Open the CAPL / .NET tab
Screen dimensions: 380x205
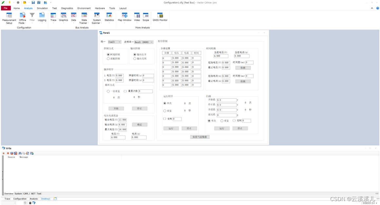[x=29, y=194]
